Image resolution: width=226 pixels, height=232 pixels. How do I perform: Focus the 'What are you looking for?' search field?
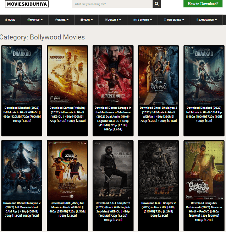[112, 4]
